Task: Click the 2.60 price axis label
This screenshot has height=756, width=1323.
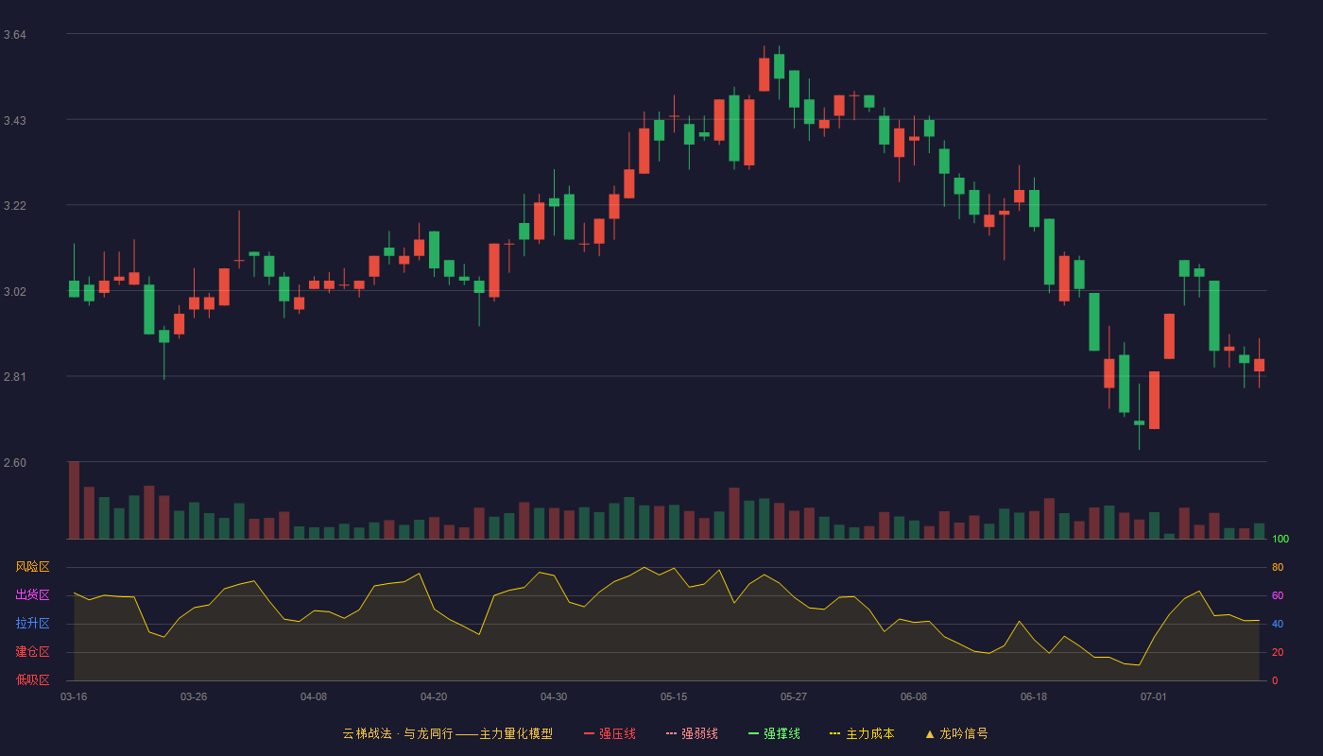Action: pos(14,463)
